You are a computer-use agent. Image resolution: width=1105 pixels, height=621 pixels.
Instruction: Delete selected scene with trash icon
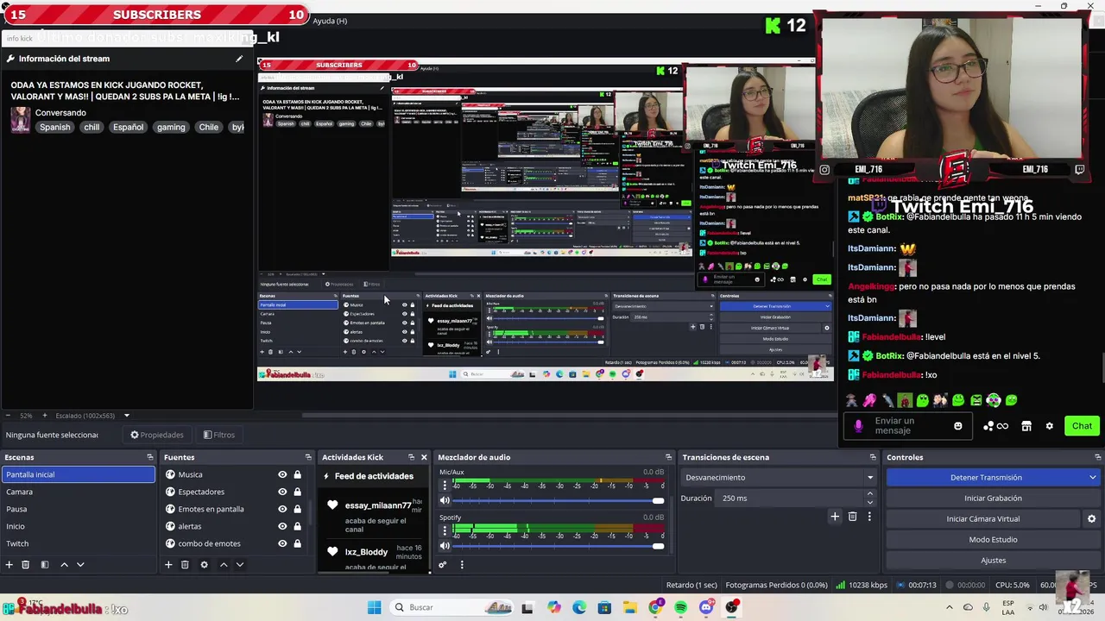[x=26, y=565]
